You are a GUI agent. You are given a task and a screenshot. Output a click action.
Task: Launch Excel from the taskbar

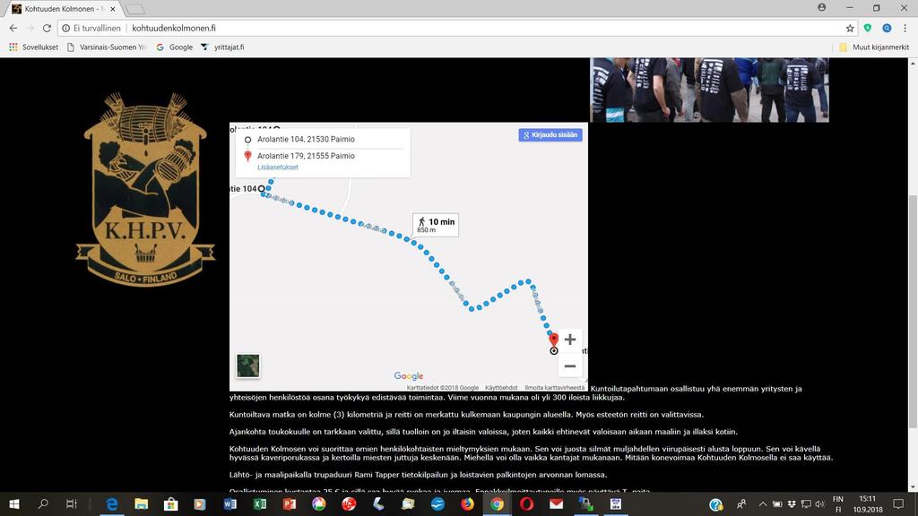[x=259, y=503]
